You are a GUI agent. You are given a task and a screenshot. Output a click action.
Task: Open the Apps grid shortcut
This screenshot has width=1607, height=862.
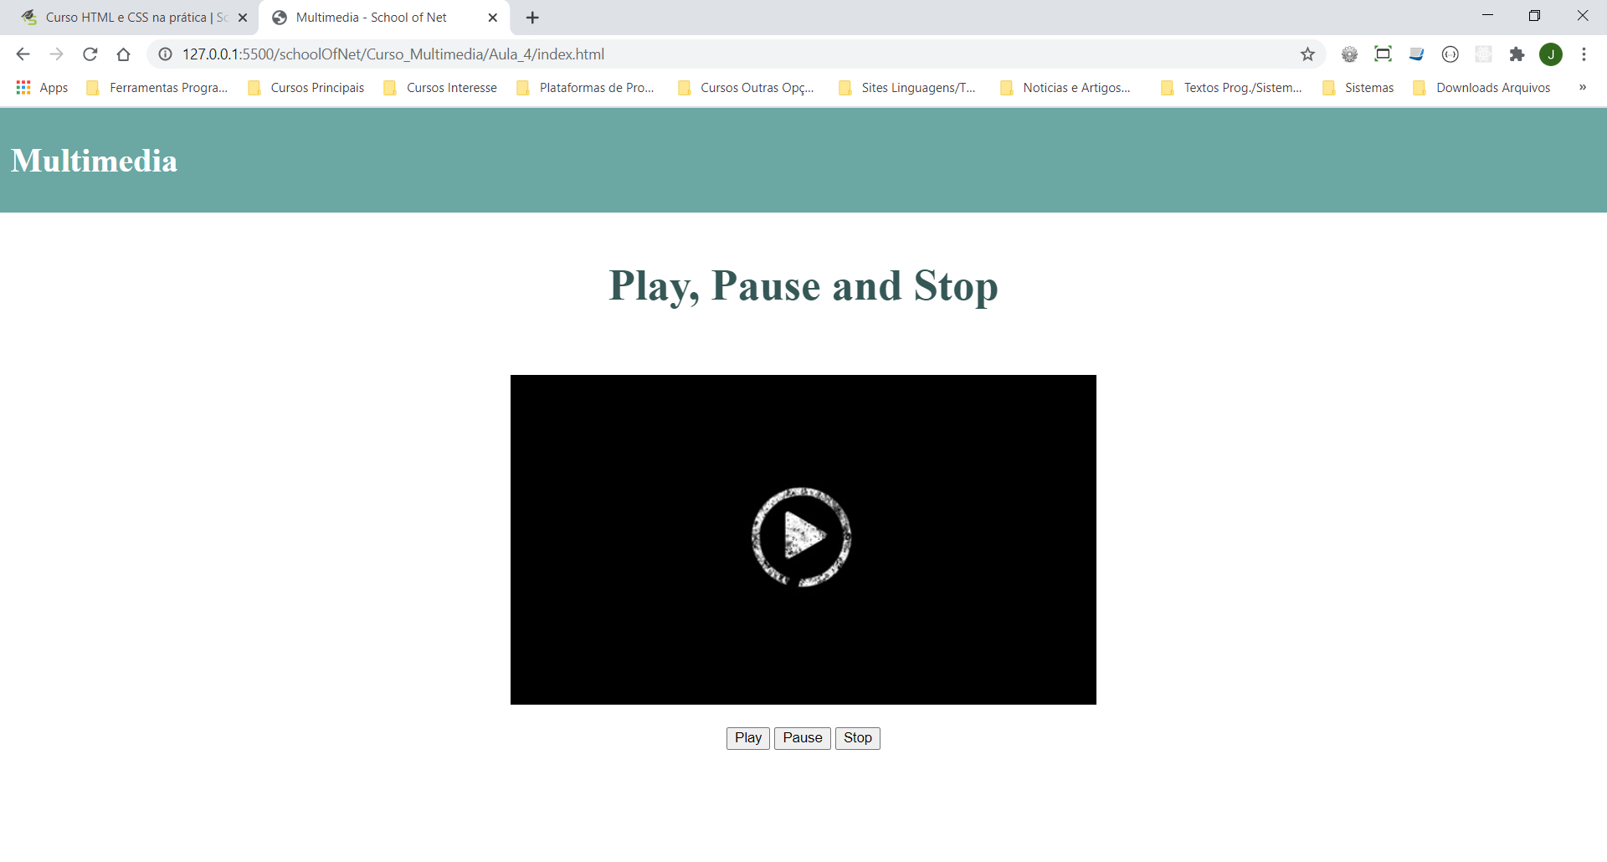[42, 88]
